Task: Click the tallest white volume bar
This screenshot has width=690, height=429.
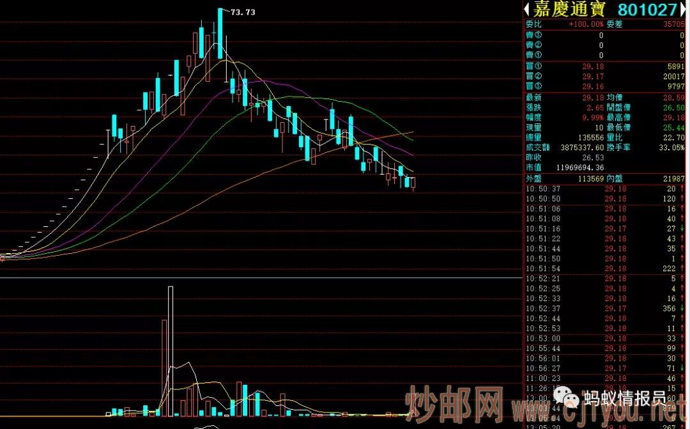Action: pyautogui.click(x=171, y=351)
